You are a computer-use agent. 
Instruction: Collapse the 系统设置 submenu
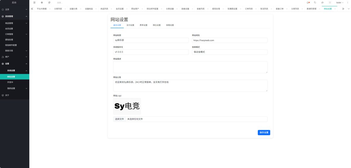15,71
